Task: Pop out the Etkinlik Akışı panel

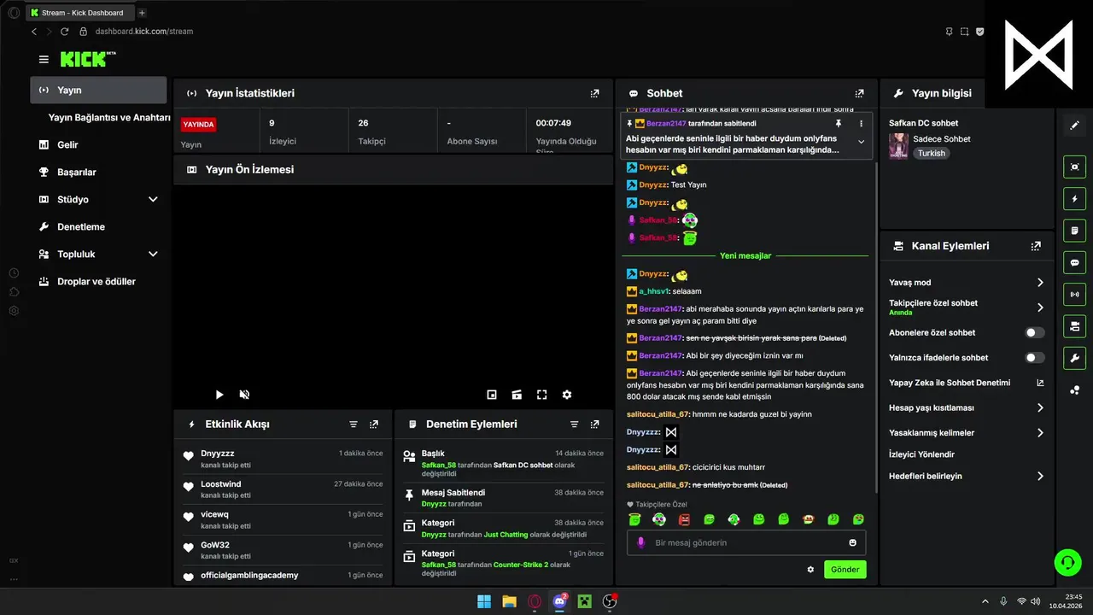Action: (373, 425)
